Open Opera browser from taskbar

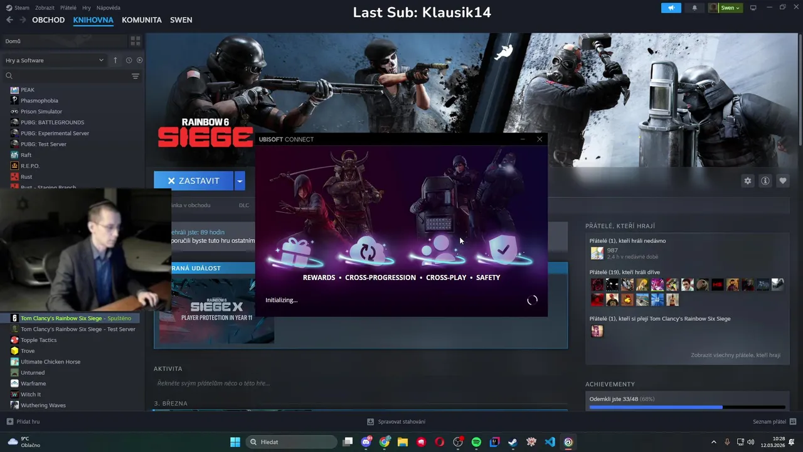(439, 442)
